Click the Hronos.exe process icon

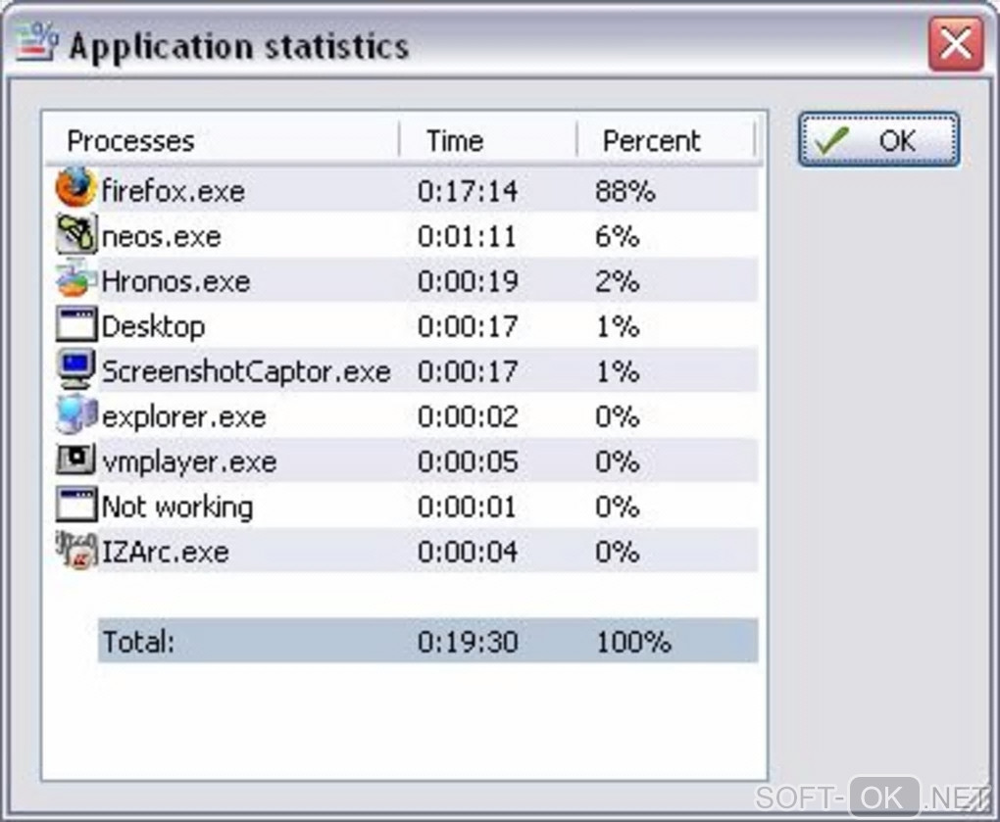[75, 279]
